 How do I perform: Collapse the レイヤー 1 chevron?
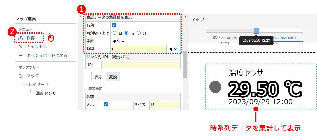click(25, 84)
